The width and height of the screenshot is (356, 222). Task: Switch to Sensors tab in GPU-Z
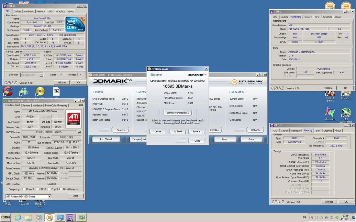click(26, 106)
